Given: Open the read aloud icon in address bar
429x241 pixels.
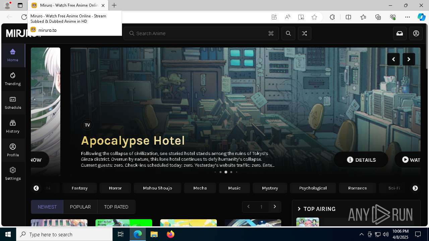Looking at the screenshot, I should [x=288, y=17].
